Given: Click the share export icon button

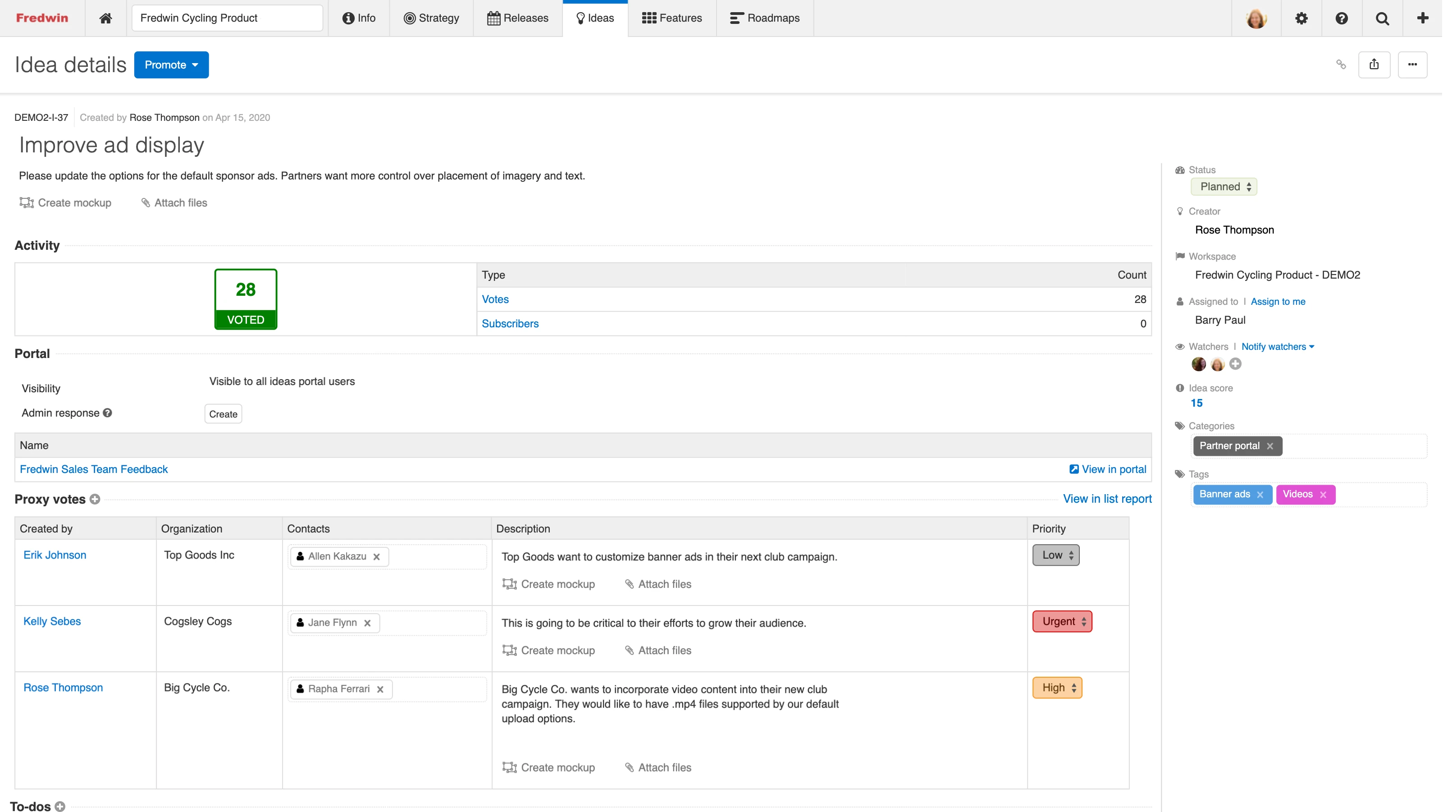Looking at the screenshot, I should tap(1374, 64).
